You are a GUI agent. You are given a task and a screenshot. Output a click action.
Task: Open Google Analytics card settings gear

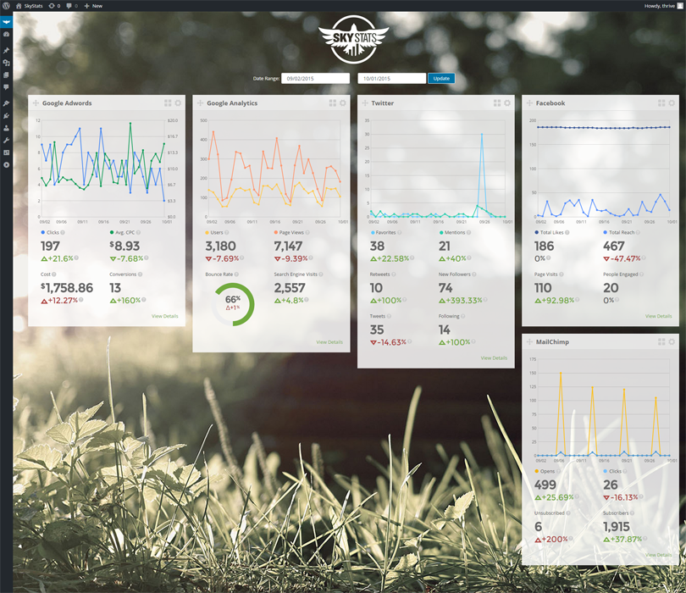(x=343, y=103)
